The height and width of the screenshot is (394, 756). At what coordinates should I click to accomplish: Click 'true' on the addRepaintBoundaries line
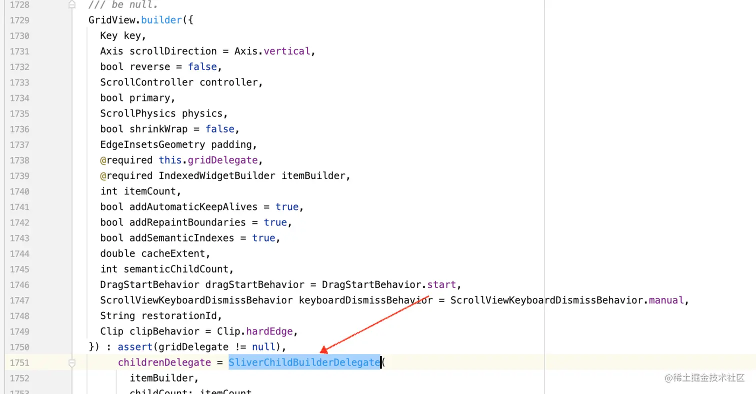[275, 222]
